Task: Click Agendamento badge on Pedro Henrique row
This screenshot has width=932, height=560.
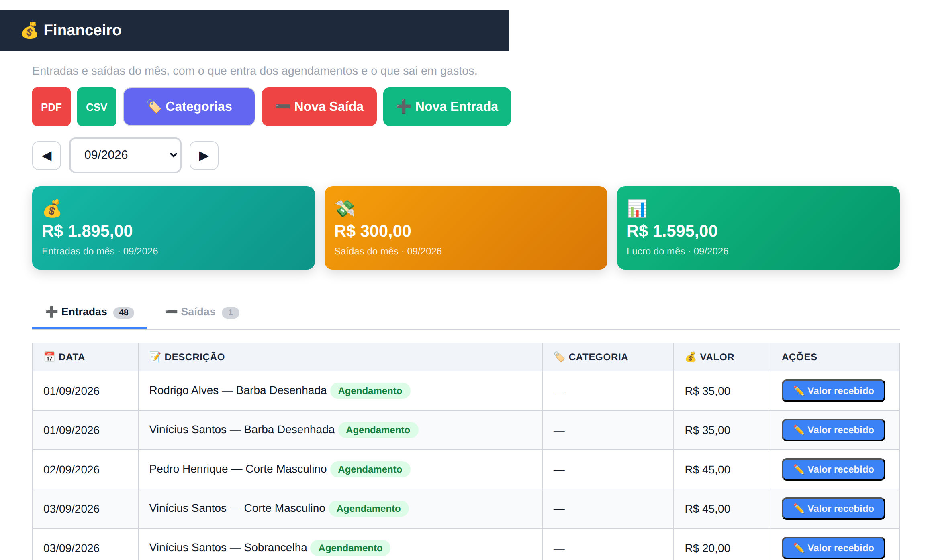Action: (370, 469)
